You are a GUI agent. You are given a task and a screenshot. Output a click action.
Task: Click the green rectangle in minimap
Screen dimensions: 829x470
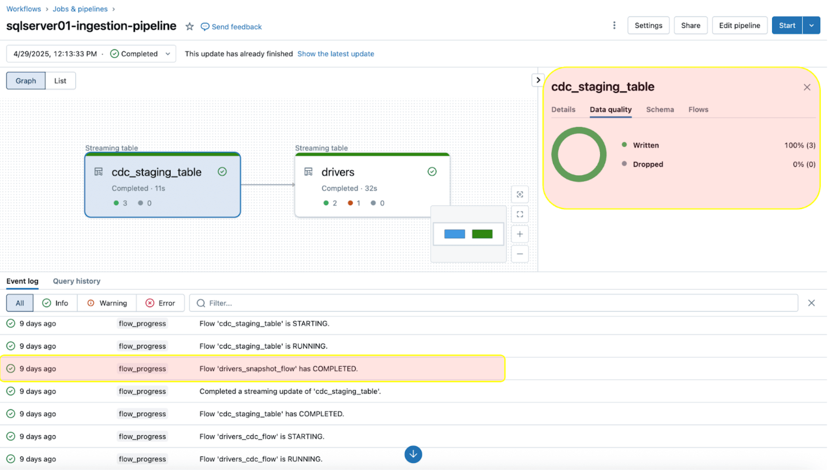pos(482,234)
